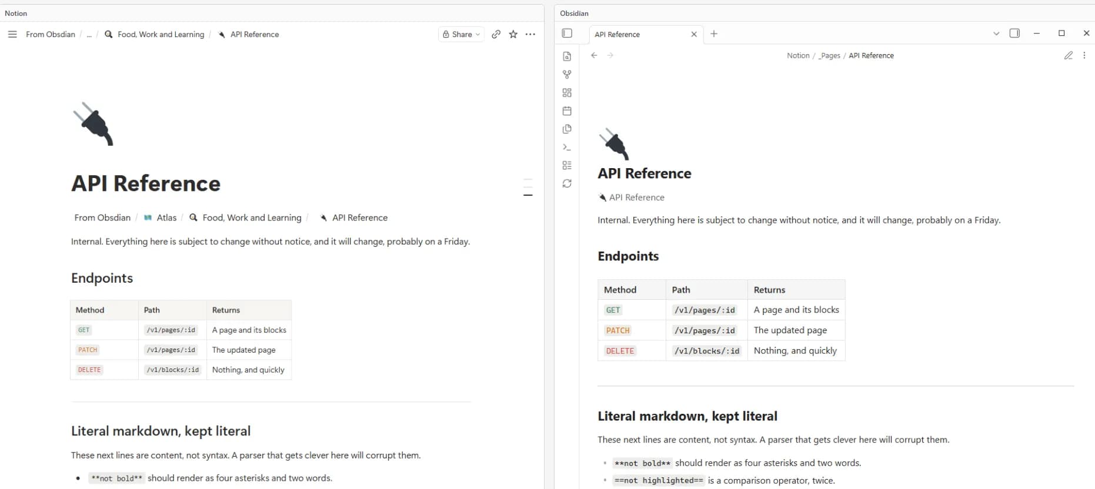
Task: Star the API Reference page as favorite
Action: [513, 34]
